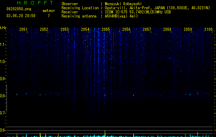Click the 2055 time marker

tap(106, 29)
